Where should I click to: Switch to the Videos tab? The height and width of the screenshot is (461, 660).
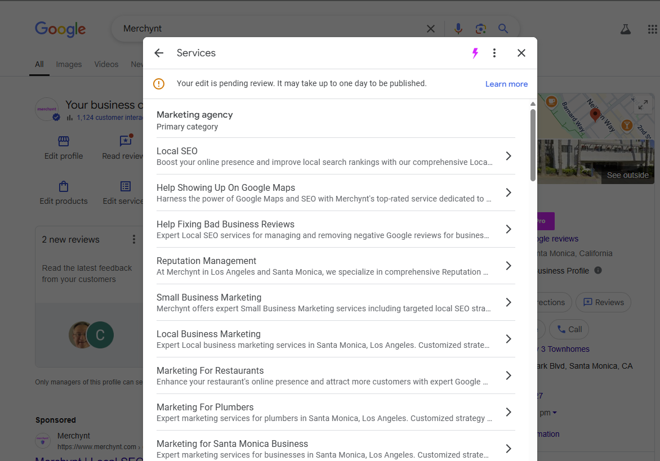106,64
